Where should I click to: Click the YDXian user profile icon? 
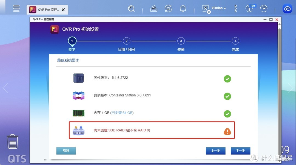[206, 8]
